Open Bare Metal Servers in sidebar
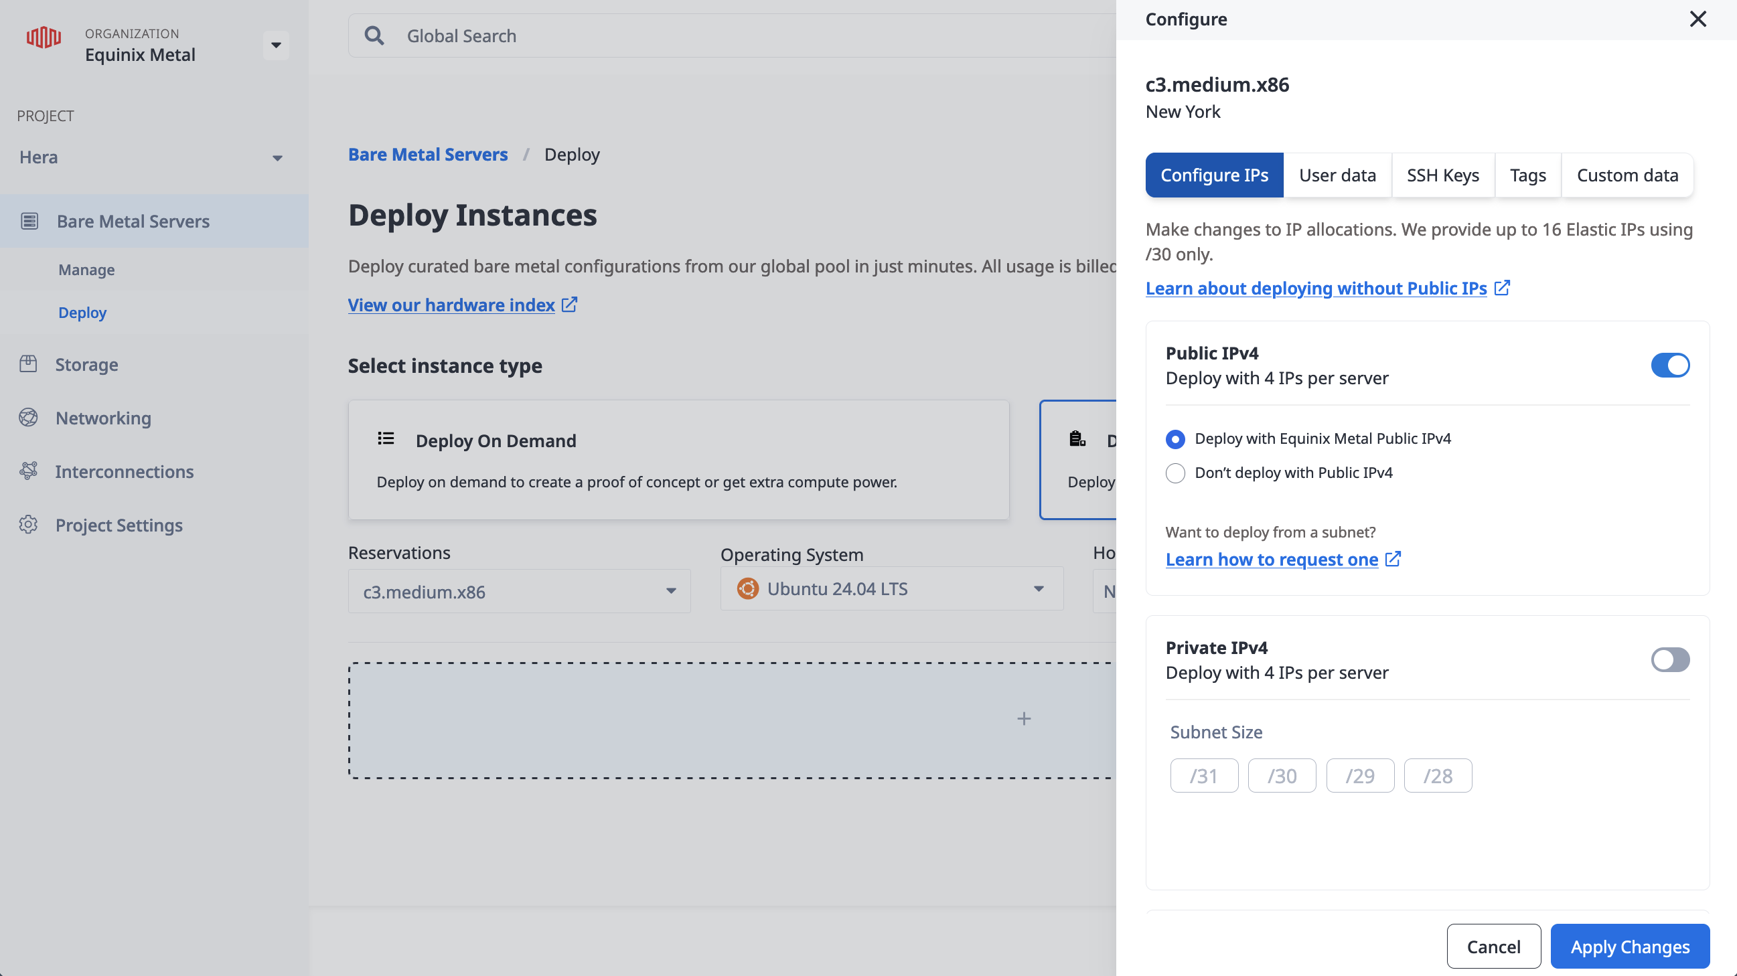Screen dimensions: 1737x976 [155, 221]
